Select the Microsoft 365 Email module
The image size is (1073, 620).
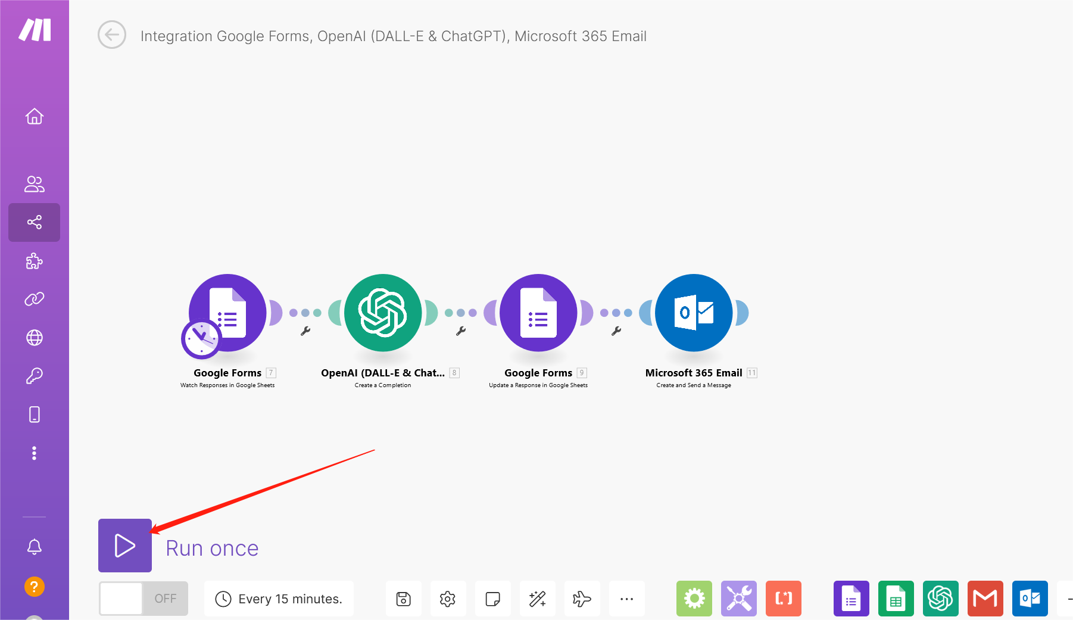point(694,313)
